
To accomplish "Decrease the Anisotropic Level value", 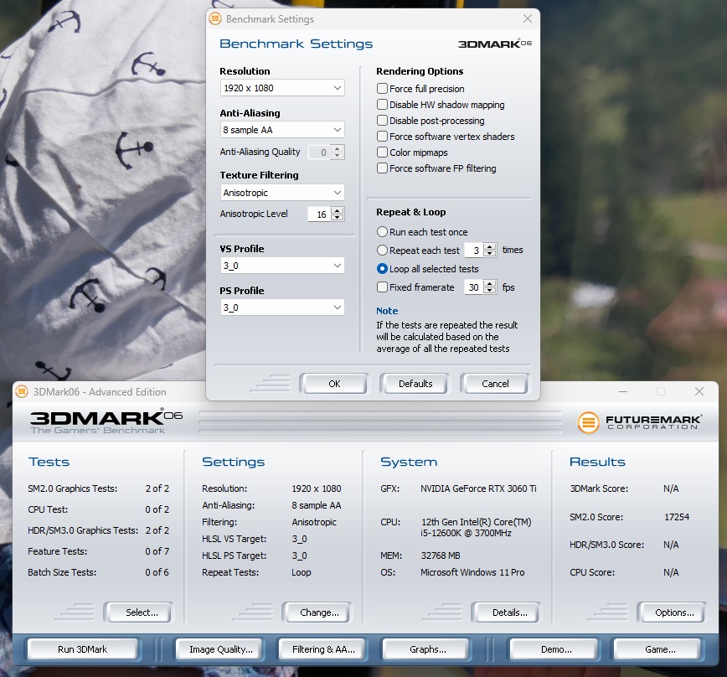I will pos(338,218).
